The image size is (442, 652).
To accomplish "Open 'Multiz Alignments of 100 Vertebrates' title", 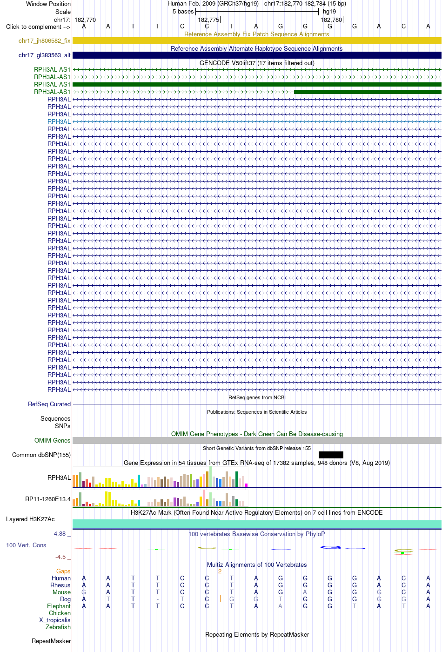I will point(257,565).
